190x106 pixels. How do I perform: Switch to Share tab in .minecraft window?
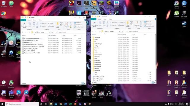point(105,19)
